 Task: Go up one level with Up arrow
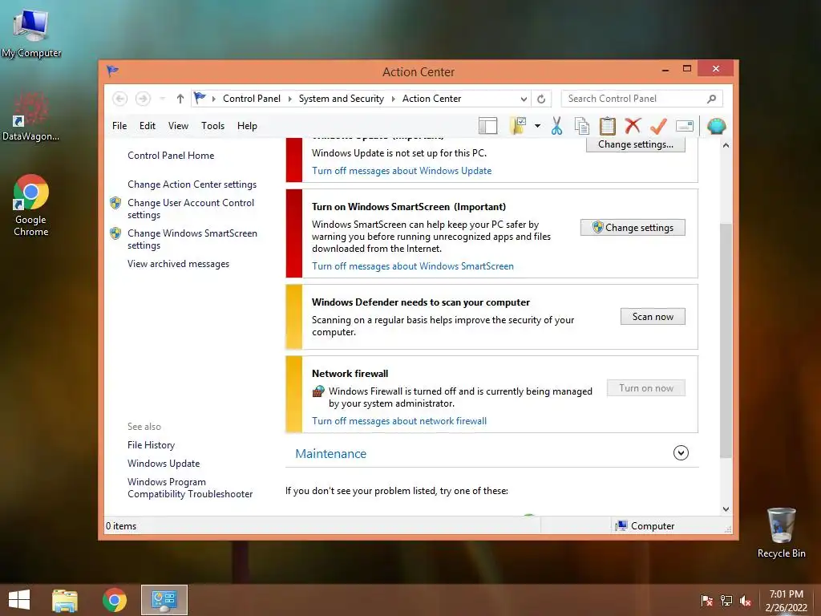(x=180, y=99)
